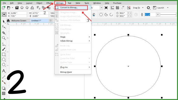Viewport: 178px width, 100px height.
Task: Select the Text tool
Action: 4,71
